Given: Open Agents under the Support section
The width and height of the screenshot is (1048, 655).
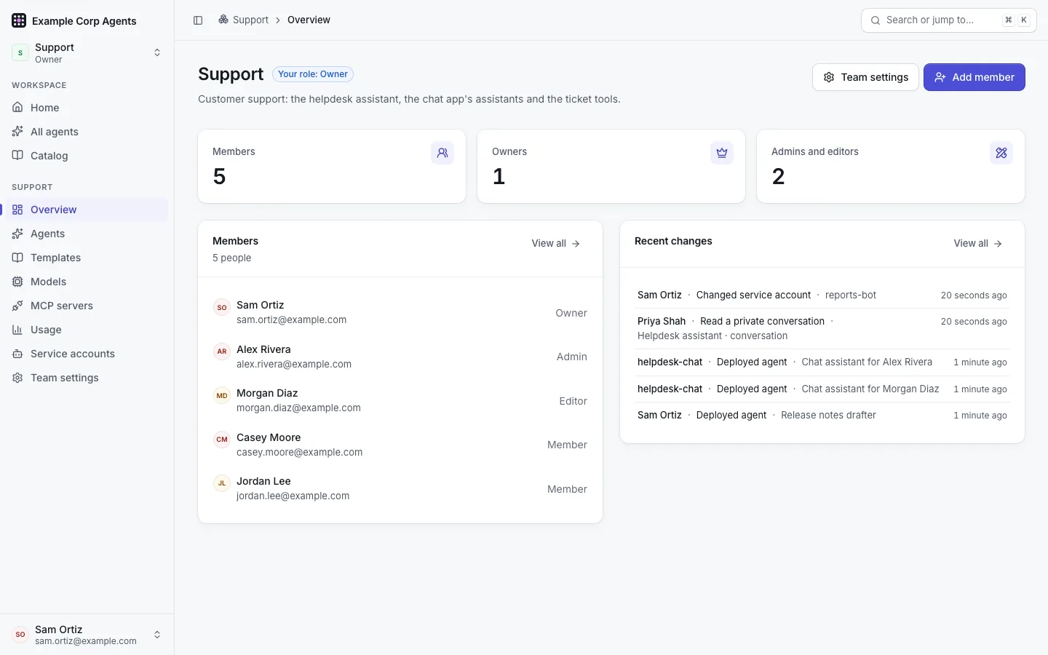Looking at the screenshot, I should tap(87, 234).
